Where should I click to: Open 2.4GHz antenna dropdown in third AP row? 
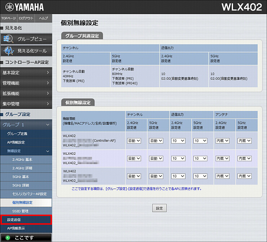(222, 176)
